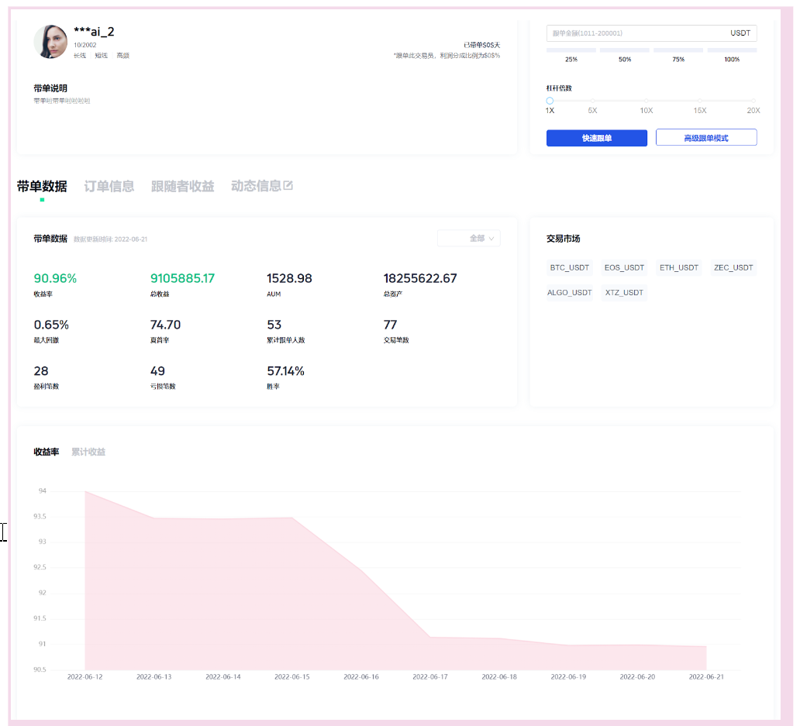This screenshot has height=726, width=800.
Task: Open the 跟随者收益 tab
Action: tap(182, 187)
